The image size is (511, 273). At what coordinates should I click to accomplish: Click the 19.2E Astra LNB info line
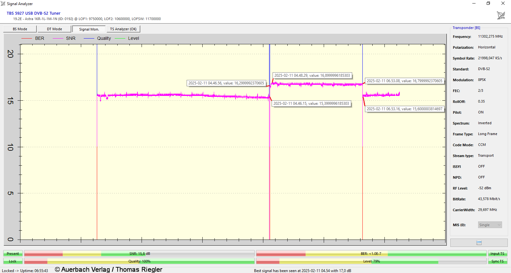pyautogui.click(x=87, y=19)
